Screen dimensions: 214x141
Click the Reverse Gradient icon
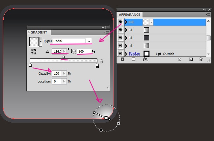(x=33, y=52)
